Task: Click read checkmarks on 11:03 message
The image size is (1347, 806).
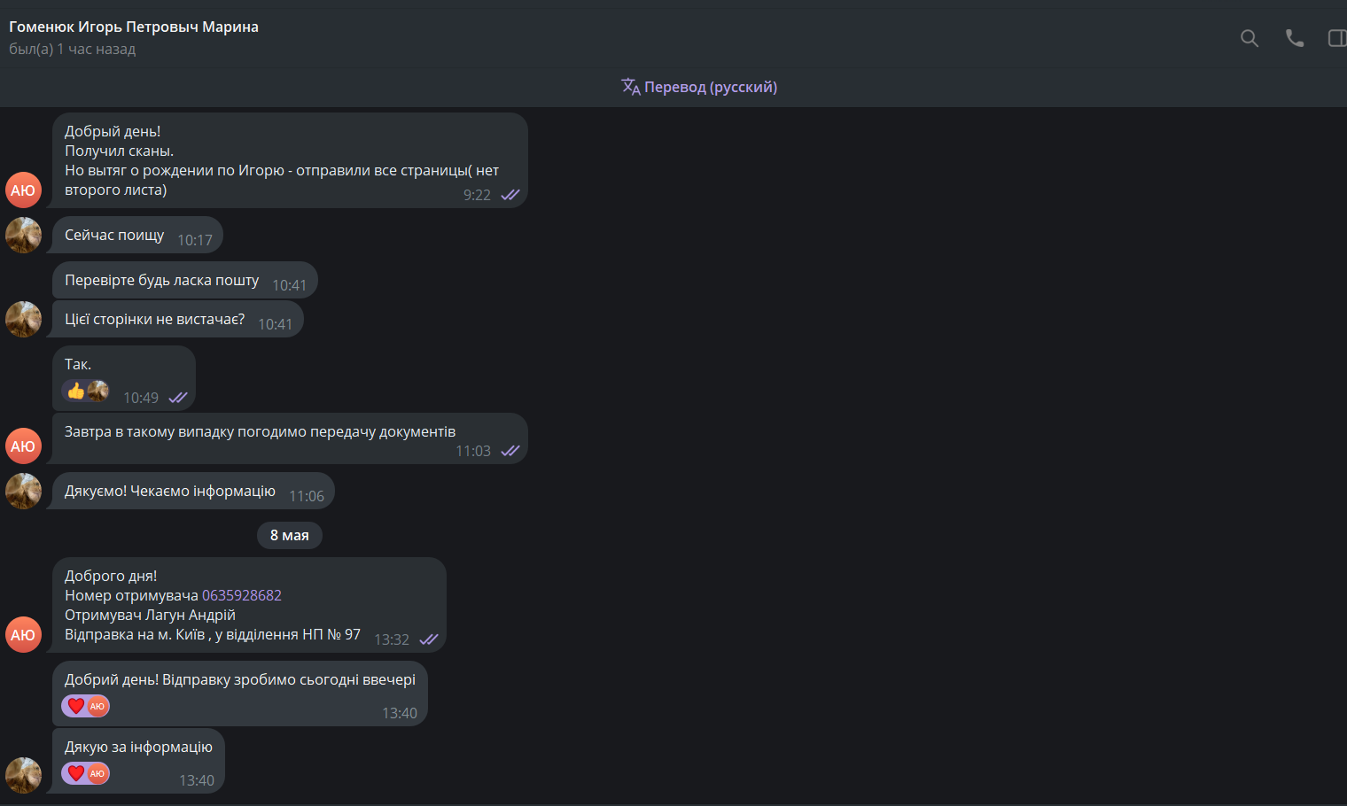Action: point(510,451)
